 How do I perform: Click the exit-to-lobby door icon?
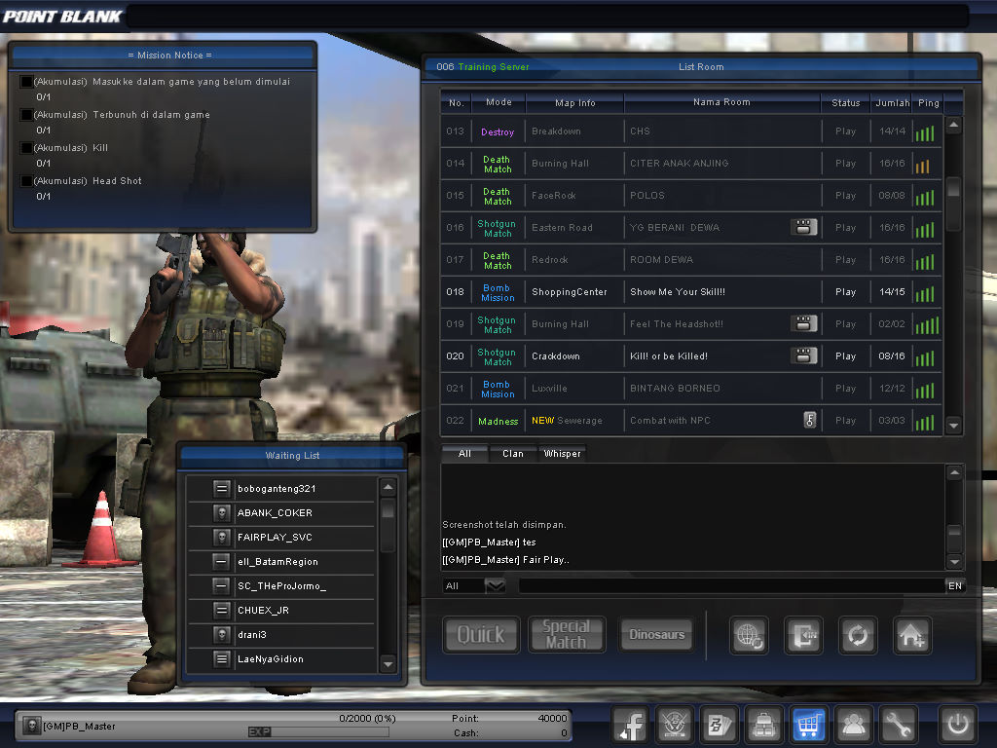click(x=803, y=635)
